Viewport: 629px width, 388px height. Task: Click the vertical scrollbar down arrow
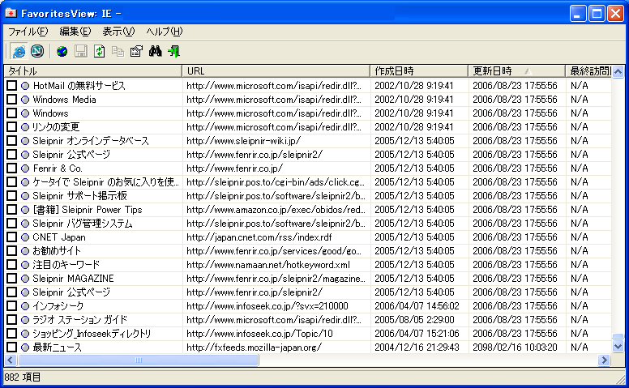[618, 346]
